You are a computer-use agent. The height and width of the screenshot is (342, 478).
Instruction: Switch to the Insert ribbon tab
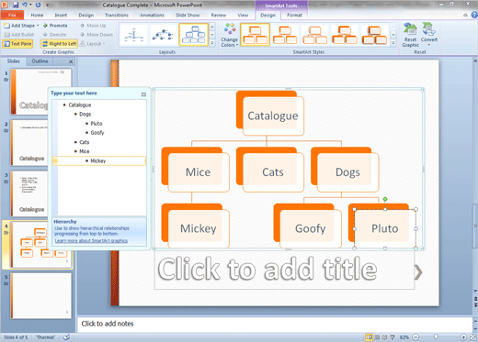[61, 15]
